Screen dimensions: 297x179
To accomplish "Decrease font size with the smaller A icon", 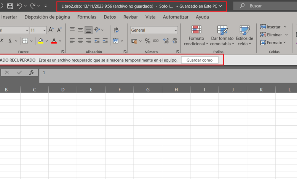I will 59,30.
